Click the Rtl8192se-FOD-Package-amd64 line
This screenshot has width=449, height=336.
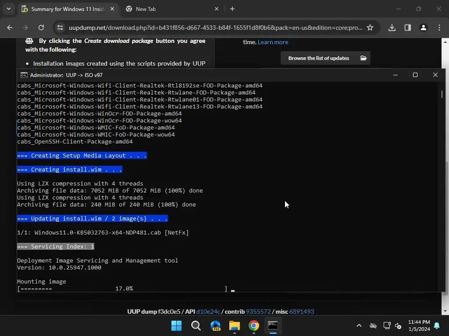click(140, 85)
